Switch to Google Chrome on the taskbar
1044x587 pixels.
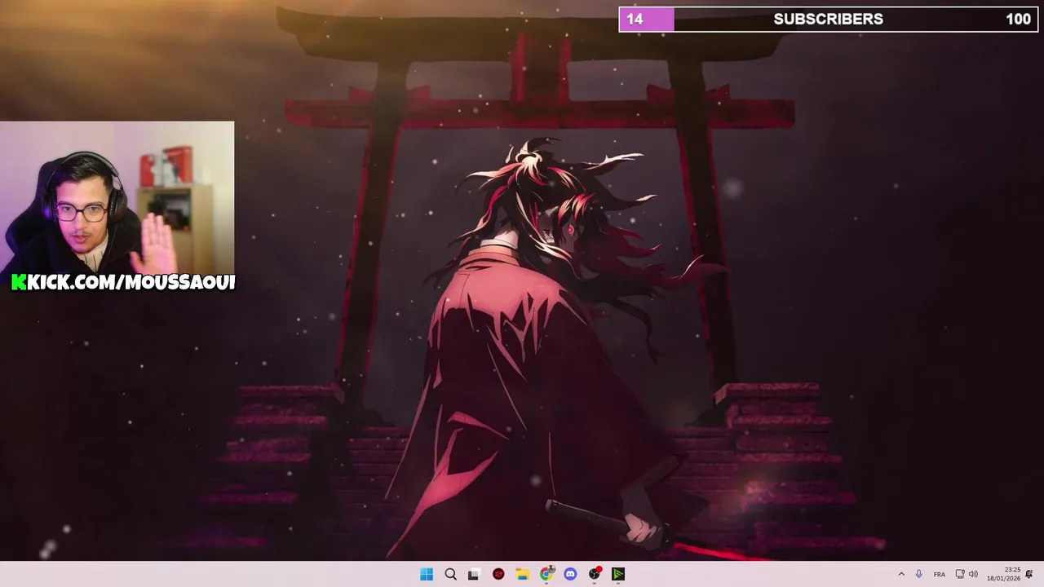(546, 574)
